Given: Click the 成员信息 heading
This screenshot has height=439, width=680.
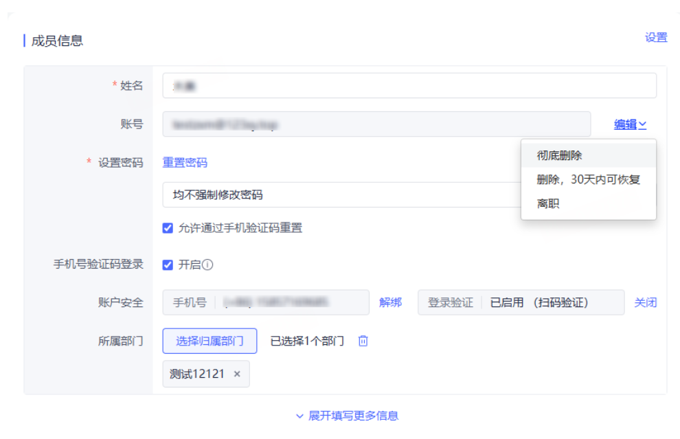Looking at the screenshot, I should (x=57, y=41).
